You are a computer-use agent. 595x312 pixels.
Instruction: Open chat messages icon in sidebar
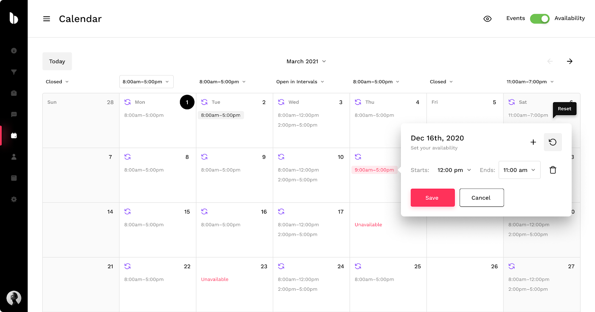coord(14,114)
